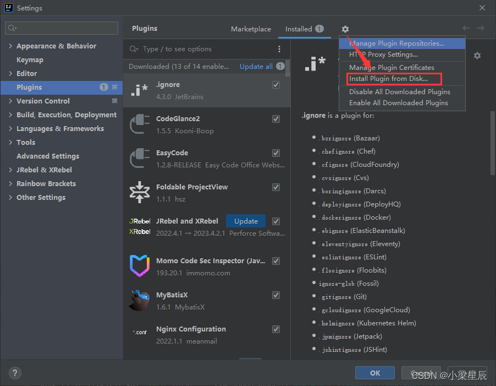496x386 pixels.
Task: Open the plugins gear settings menu
Action: (x=345, y=29)
